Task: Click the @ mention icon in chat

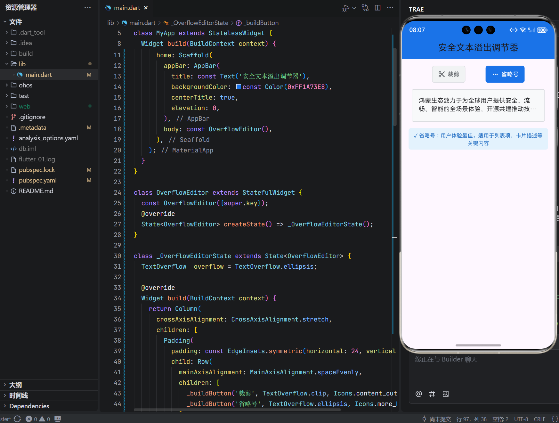Action: click(x=418, y=394)
